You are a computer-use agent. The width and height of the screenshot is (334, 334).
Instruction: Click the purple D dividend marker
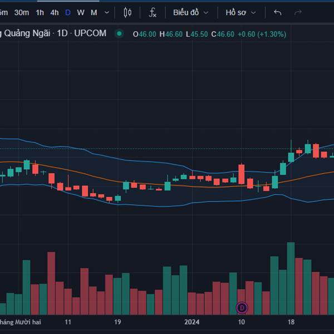click(x=242, y=308)
